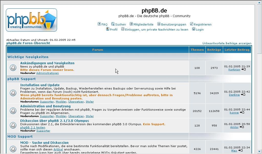Open the Wichtige Neuigkeiten category

pyautogui.click(x=28, y=57)
